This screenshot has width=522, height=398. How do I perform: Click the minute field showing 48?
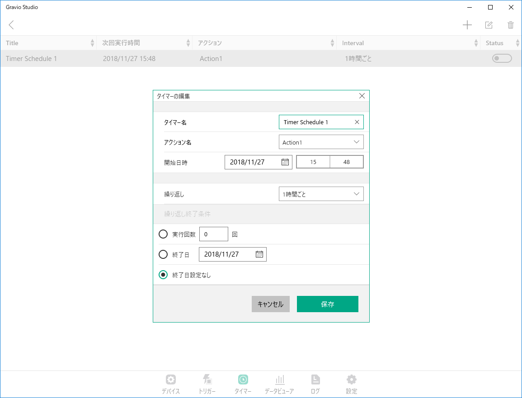click(x=347, y=162)
